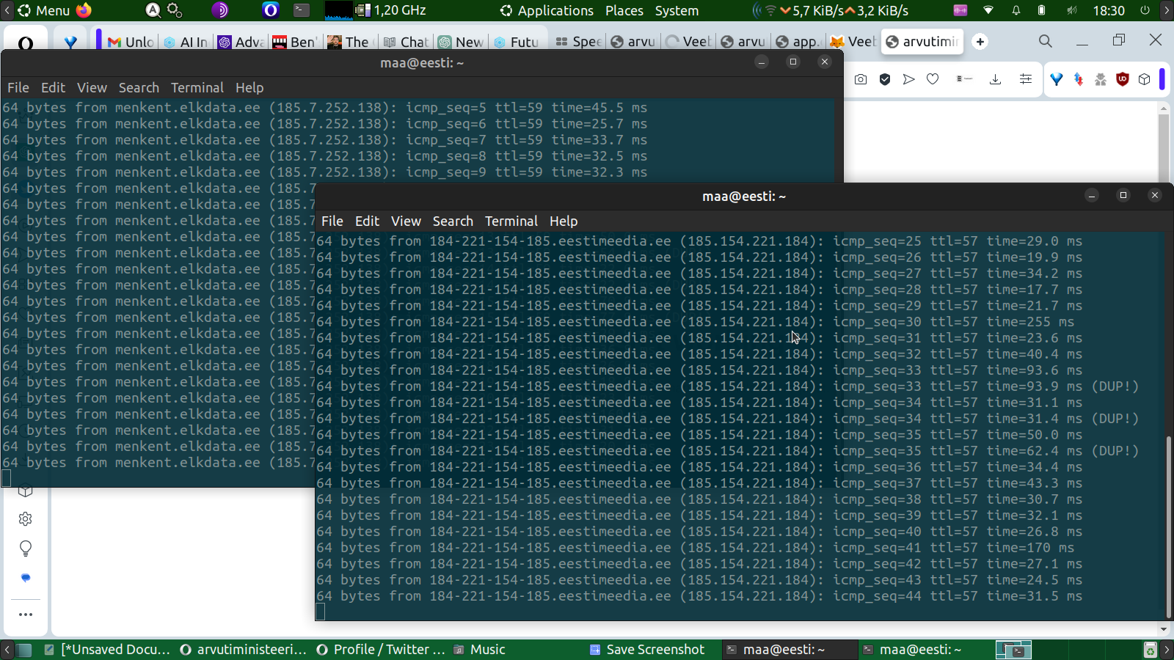Open the power session menu icon

1145,10
